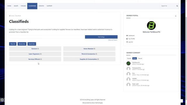This screenshot has width=187, height=105.
Task: Click the TechBravoTN member name
Action: coord(136,62)
